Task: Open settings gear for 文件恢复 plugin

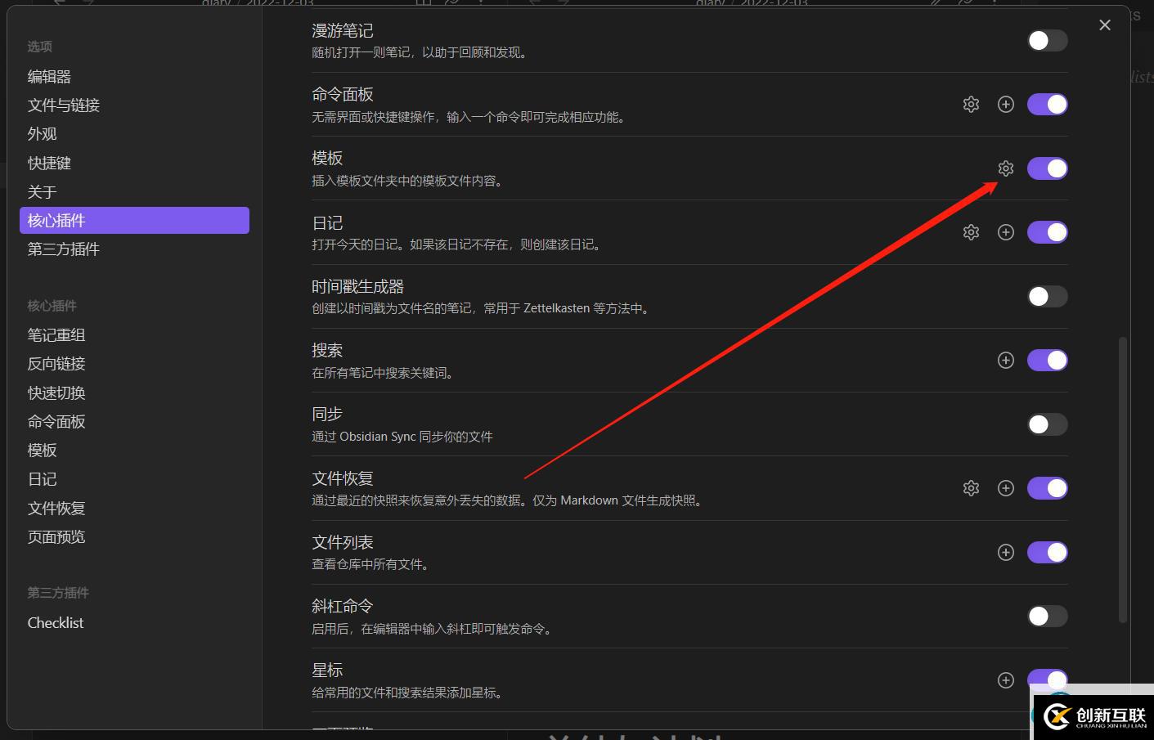Action: tap(971, 488)
